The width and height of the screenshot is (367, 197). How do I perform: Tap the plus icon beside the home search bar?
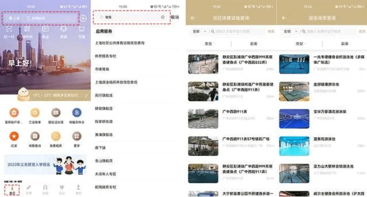(83, 18)
